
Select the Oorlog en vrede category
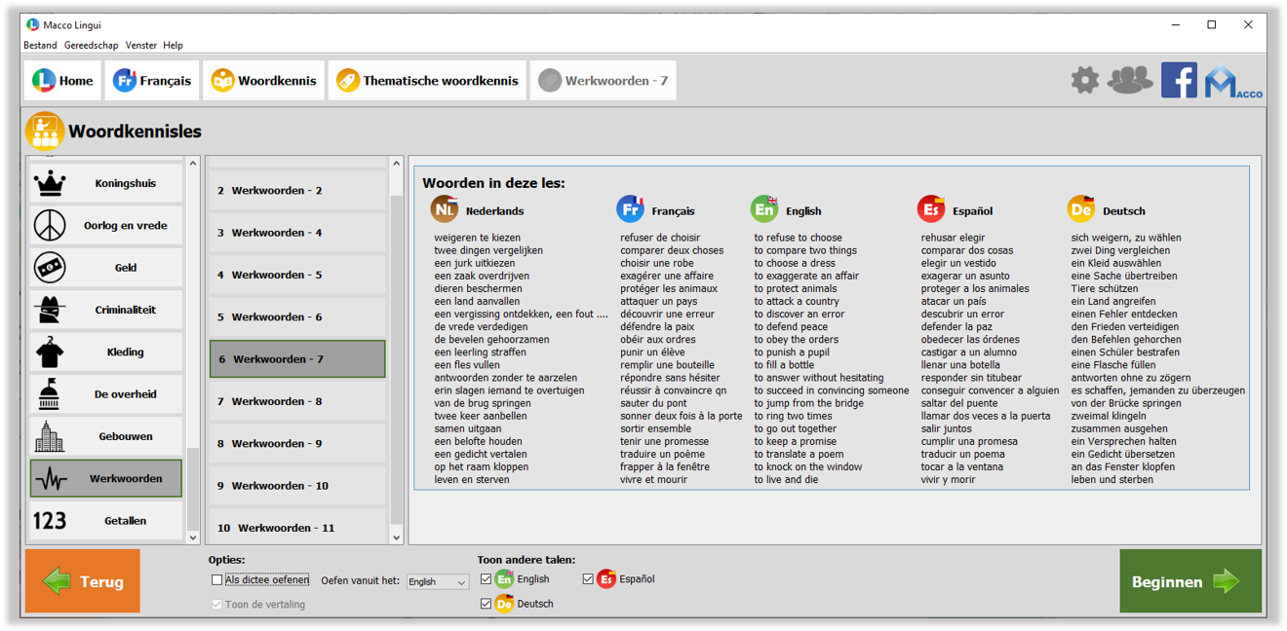pos(106,226)
